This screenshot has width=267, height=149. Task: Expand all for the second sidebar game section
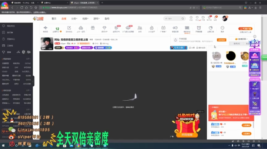[x=28, y=90]
